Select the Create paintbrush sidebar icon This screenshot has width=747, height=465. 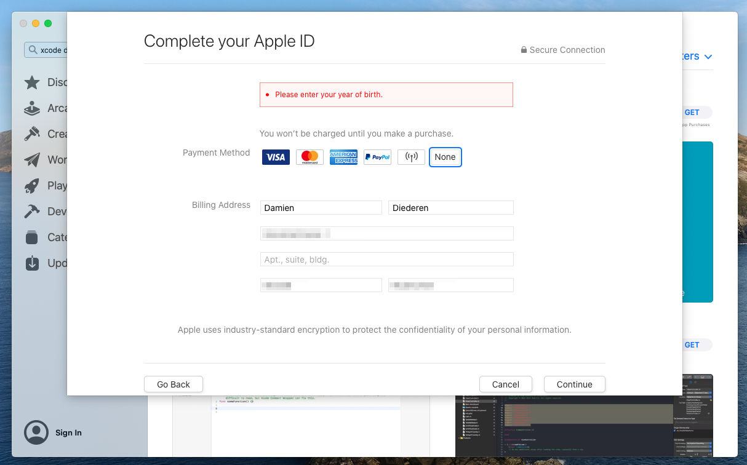[x=32, y=134]
